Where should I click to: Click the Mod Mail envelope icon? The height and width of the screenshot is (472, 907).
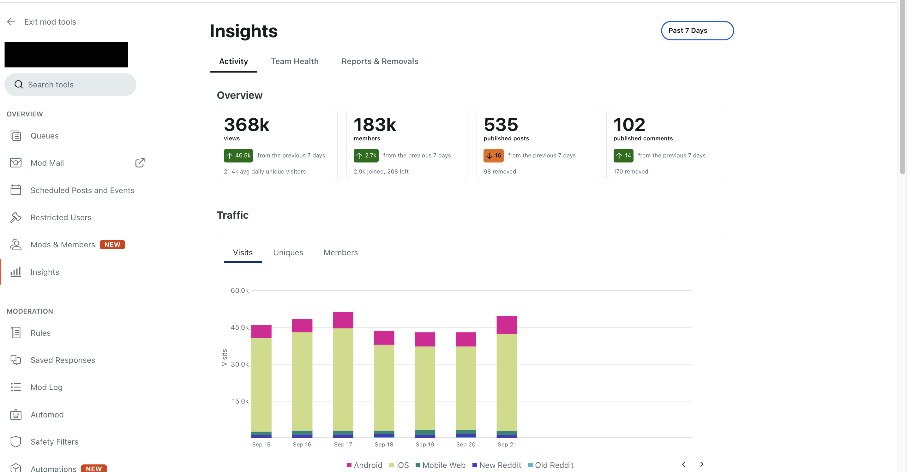(x=16, y=163)
